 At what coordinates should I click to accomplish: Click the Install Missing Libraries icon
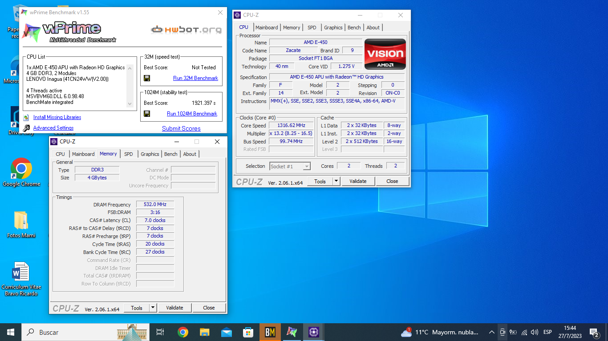coord(26,117)
